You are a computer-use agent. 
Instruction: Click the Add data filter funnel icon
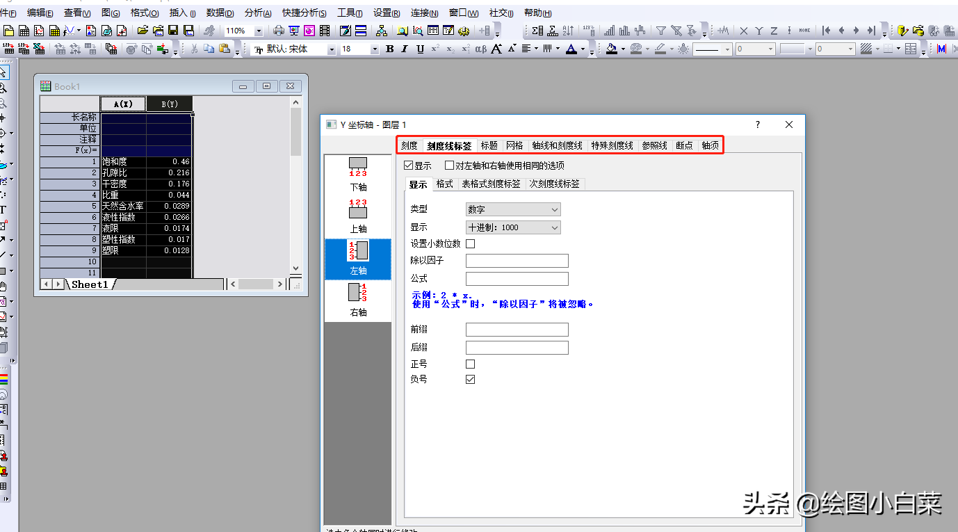[661, 31]
